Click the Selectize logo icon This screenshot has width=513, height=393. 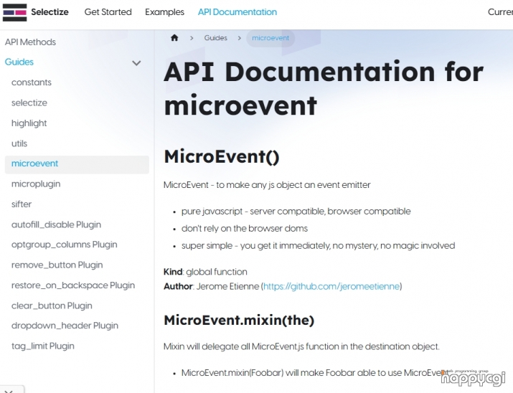15,12
